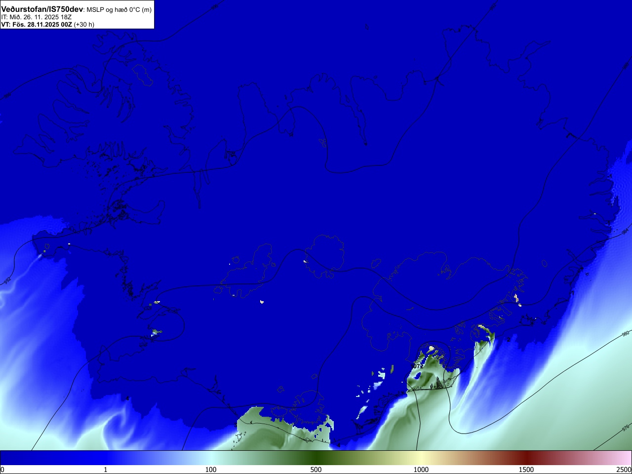Click the 976 isobar label
The width and height of the screenshot is (632, 474).
click(x=625, y=427)
